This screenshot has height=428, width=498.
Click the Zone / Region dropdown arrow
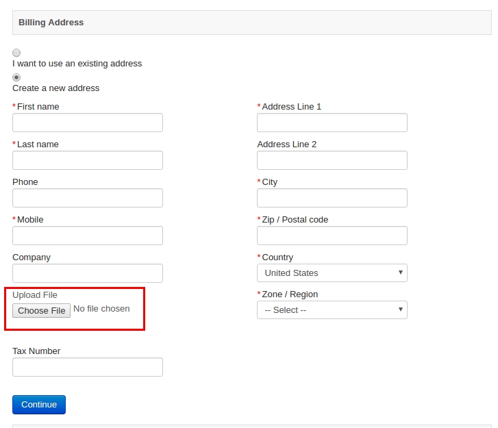pos(401,310)
